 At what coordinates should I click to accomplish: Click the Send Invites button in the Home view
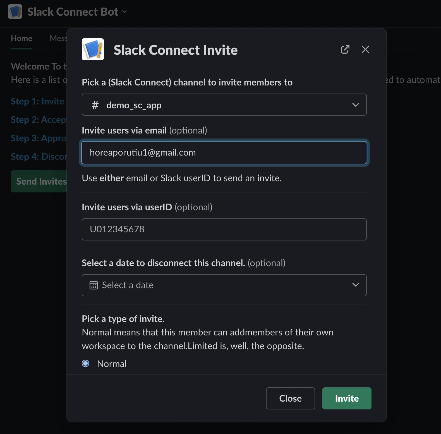(39, 181)
